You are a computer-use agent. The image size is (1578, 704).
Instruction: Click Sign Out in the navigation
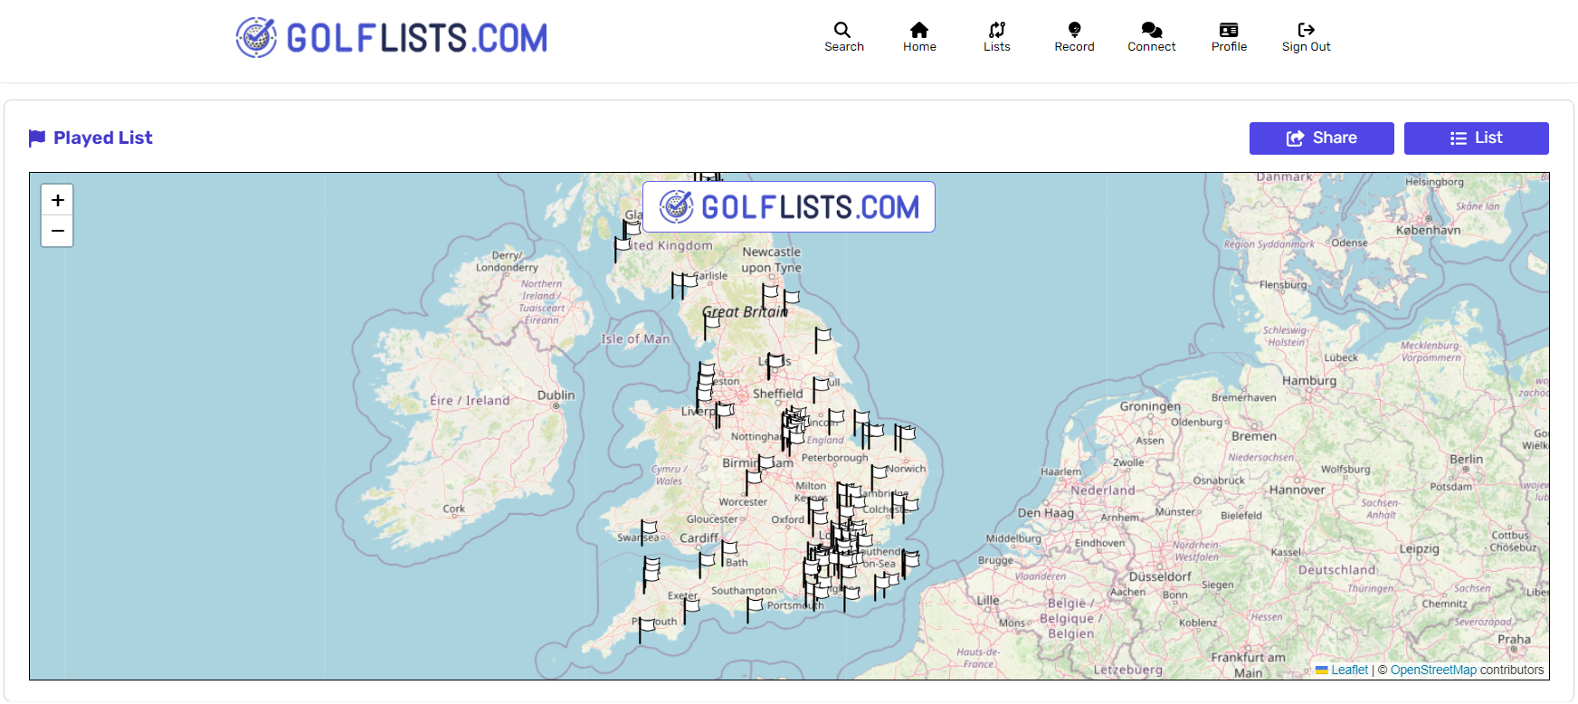click(1306, 37)
